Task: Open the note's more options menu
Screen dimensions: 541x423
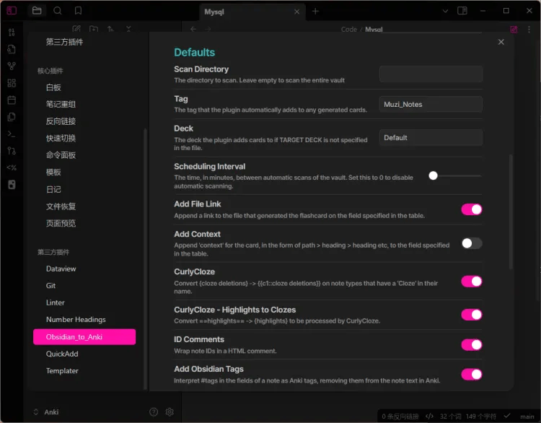Action: (x=529, y=30)
